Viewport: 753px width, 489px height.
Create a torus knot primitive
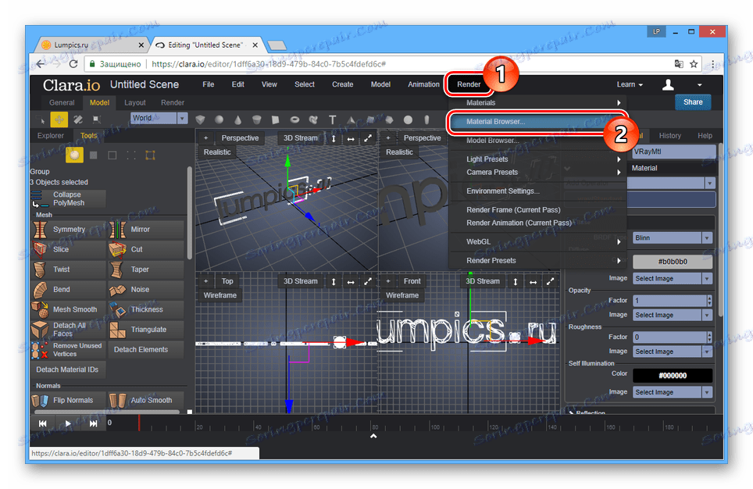tap(313, 120)
